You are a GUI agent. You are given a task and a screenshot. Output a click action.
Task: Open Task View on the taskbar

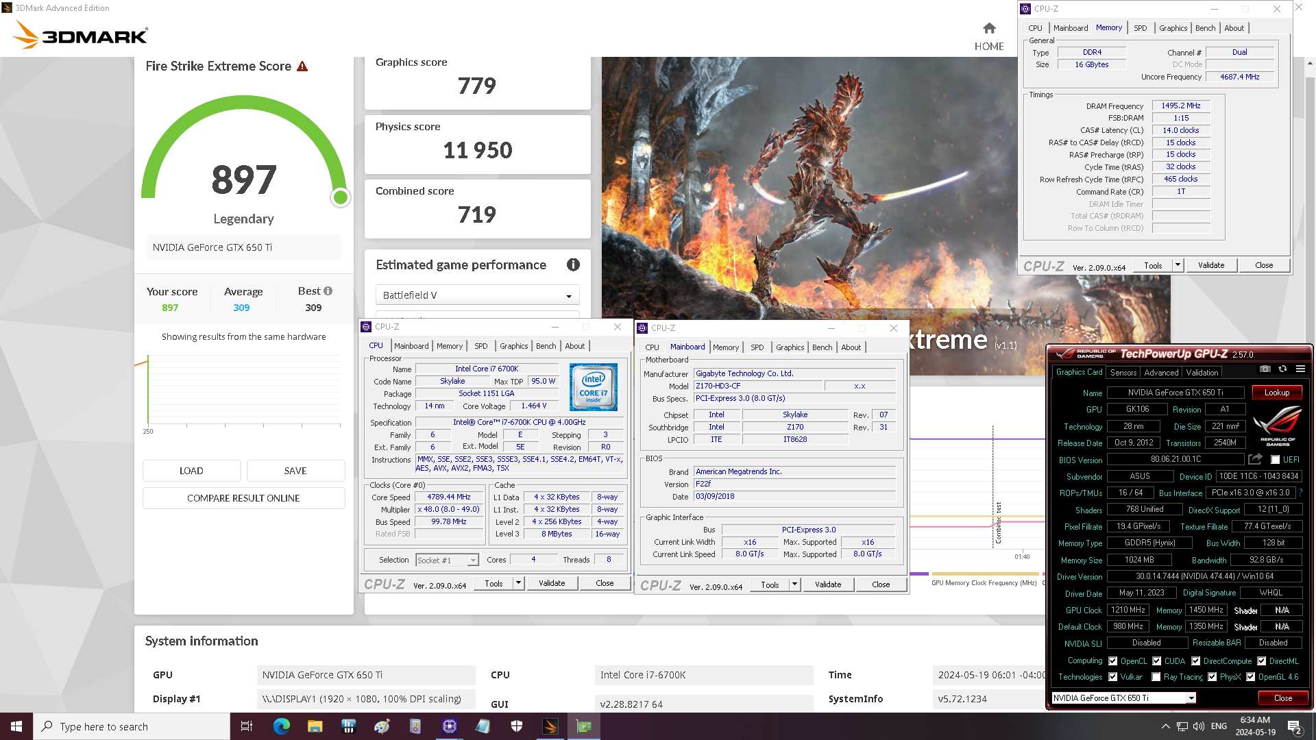tap(247, 726)
